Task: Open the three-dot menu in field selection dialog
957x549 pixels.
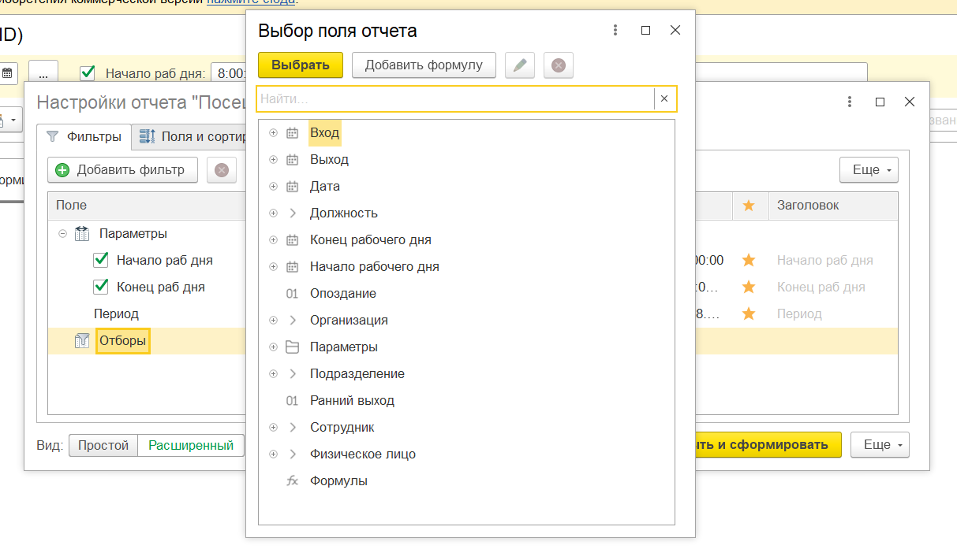Action: 615,31
